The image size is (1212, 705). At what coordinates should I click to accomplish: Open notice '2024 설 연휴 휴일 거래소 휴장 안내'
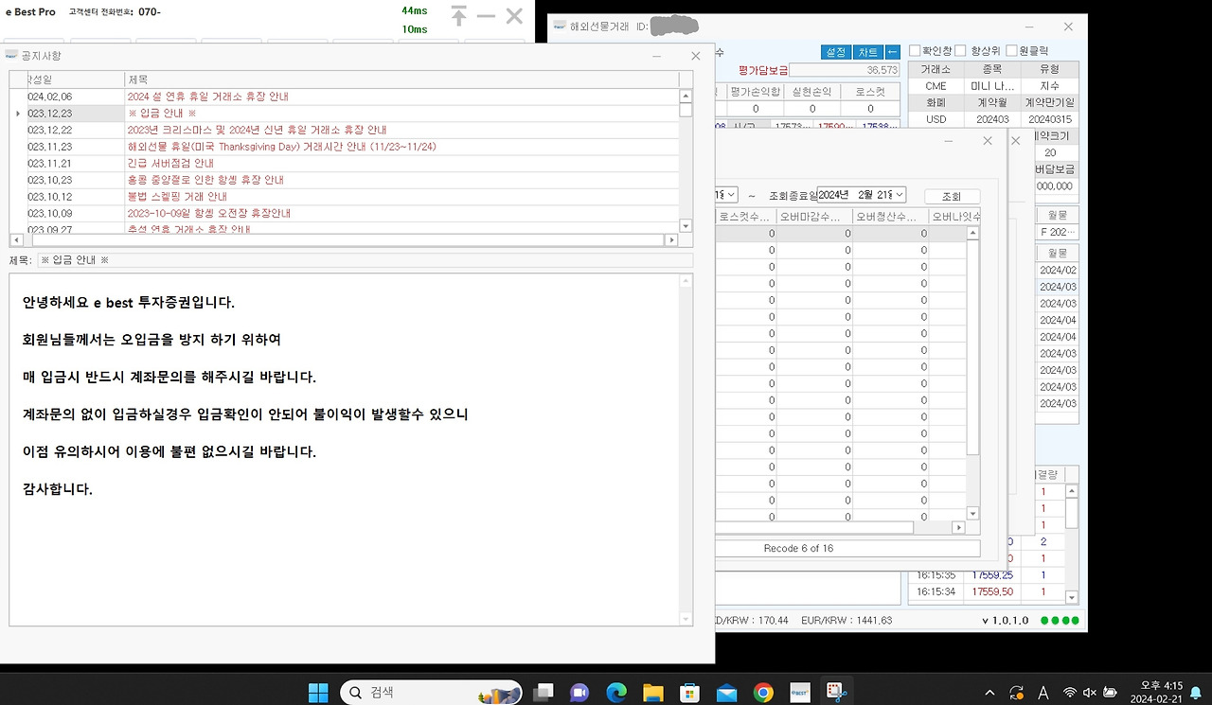(207, 97)
